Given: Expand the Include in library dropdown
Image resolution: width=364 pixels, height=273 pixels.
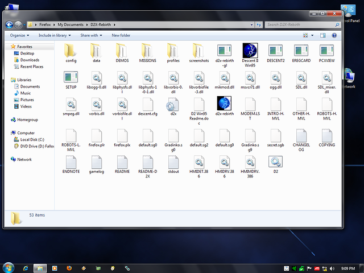Looking at the screenshot, I should pyautogui.click(x=55, y=35).
